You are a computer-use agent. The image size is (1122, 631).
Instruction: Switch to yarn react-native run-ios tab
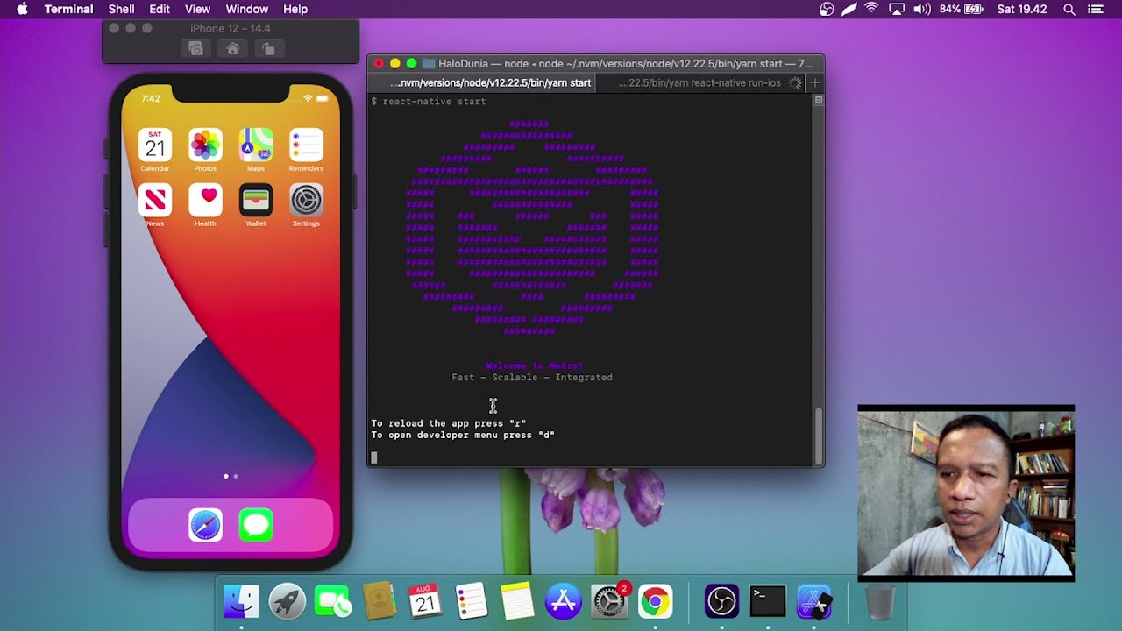[699, 83]
